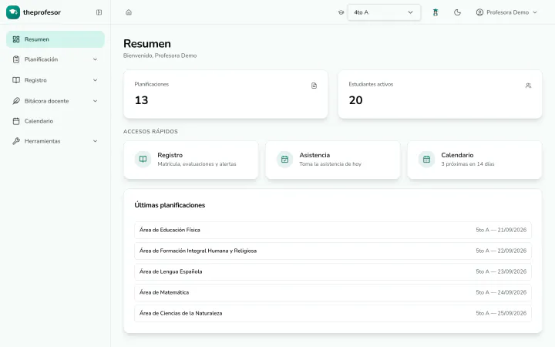
Task: Click the Bitácora docente feather icon
Action: (x=16, y=101)
